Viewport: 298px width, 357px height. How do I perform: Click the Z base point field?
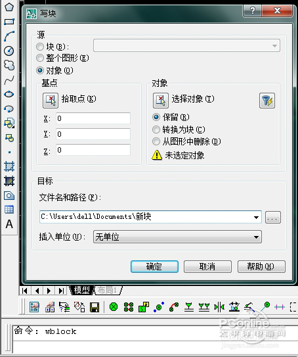point(93,150)
